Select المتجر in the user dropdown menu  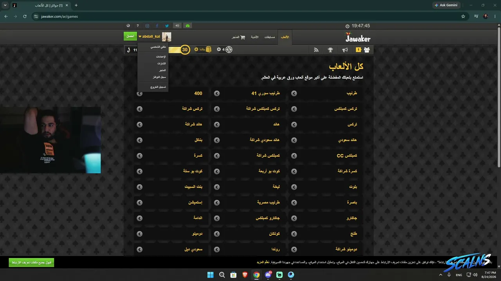pos(162,70)
